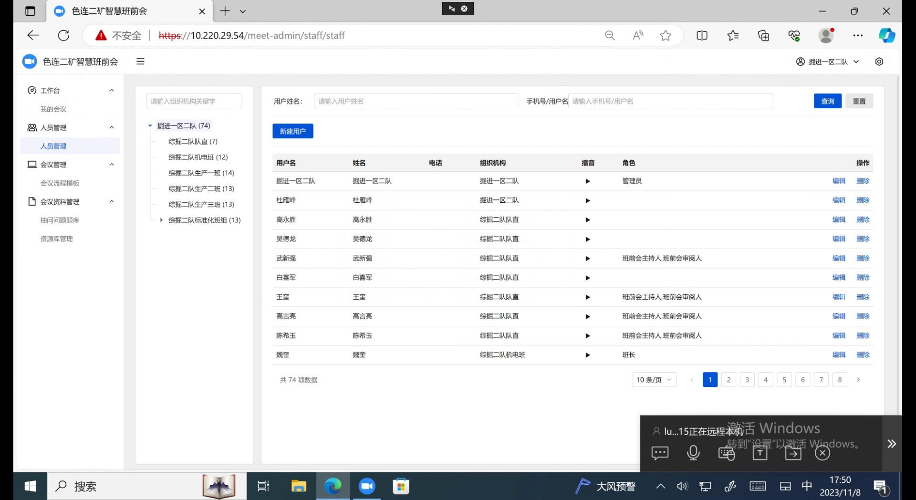Expand the 综掘二队标准化班组 (13) tree node
The image size is (916, 500).
[161, 220]
